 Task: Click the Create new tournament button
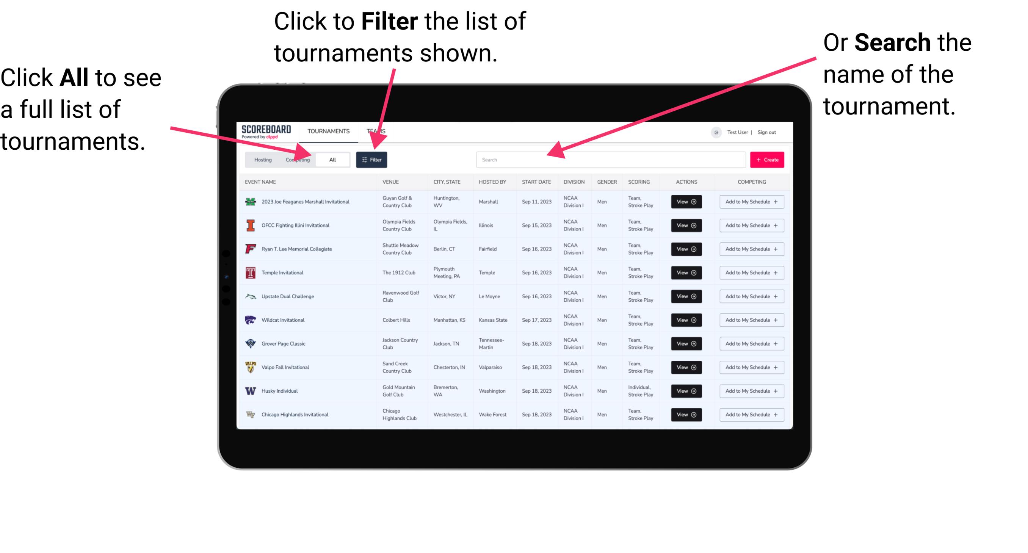767,159
